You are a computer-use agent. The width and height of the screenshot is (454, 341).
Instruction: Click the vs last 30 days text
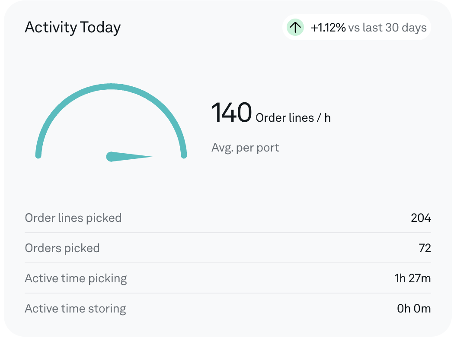coord(387,28)
